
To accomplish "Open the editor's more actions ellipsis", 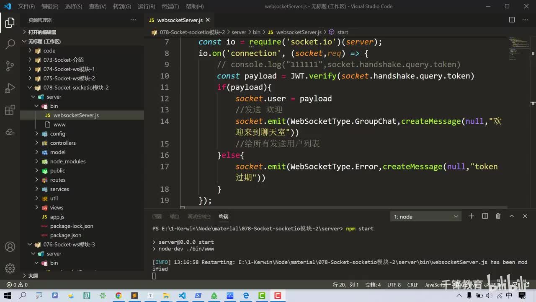I will pos(525,20).
